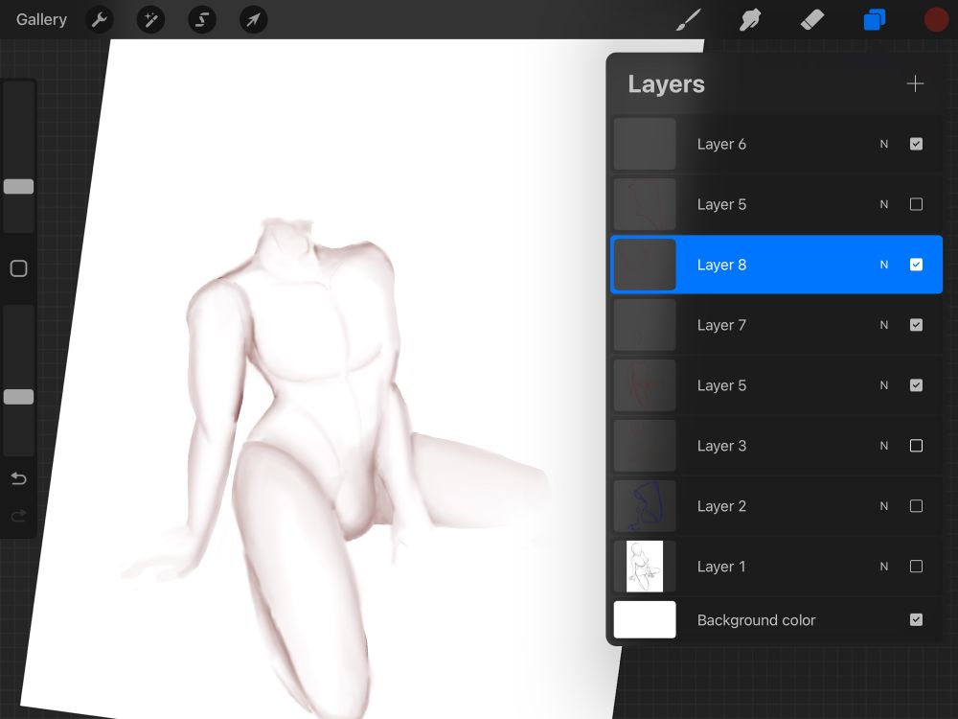Select the Smudge tool
The height and width of the screenshot is (719, 958).
pyautogui.click(x=750, y=19)
